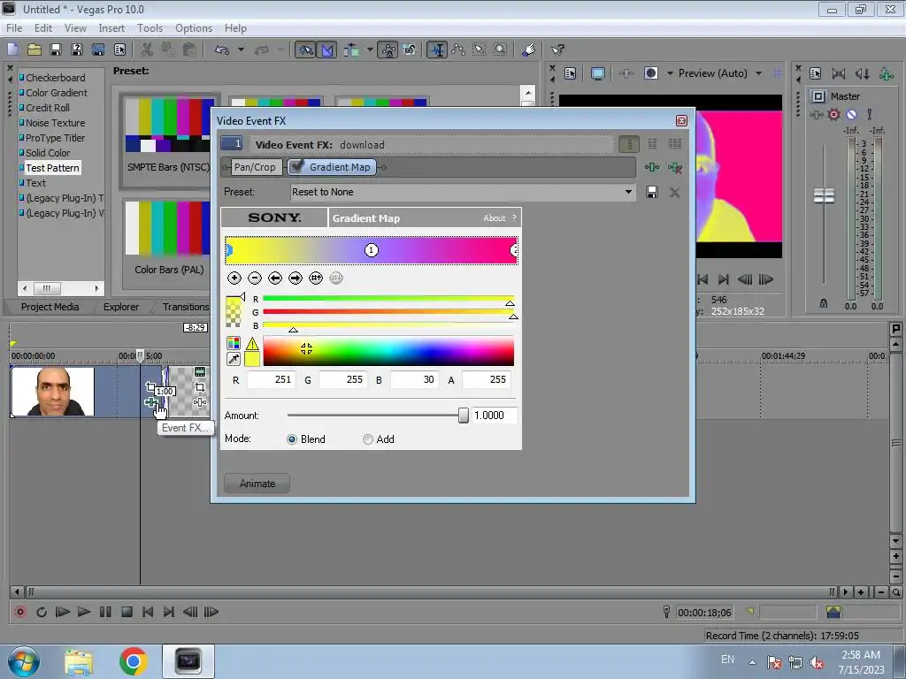Screen dimensions: 906x679
Task: Click gradient control point 1
Action: coord(371,250)
